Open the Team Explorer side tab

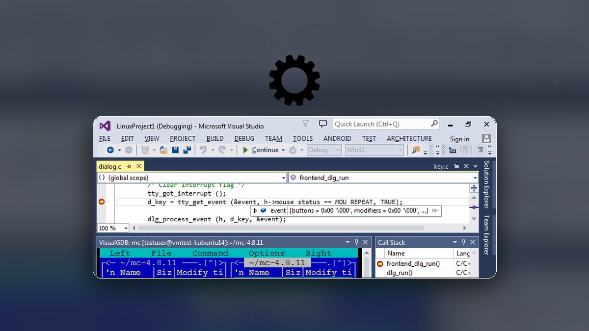(x=486, y=235)
